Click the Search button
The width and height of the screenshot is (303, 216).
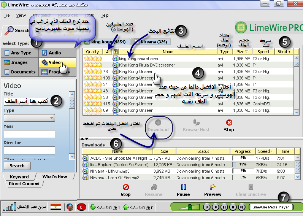(17, 166)
